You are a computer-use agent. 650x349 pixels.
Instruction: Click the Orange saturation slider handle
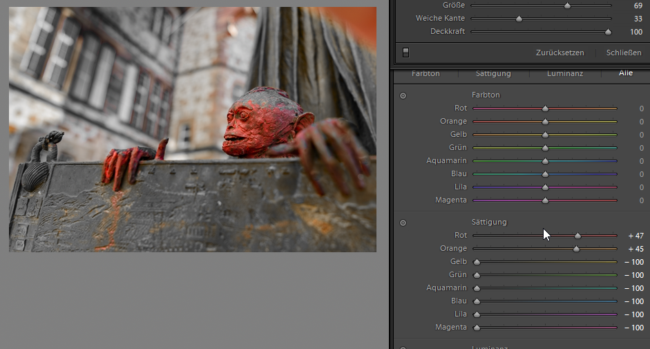point(576,249)
